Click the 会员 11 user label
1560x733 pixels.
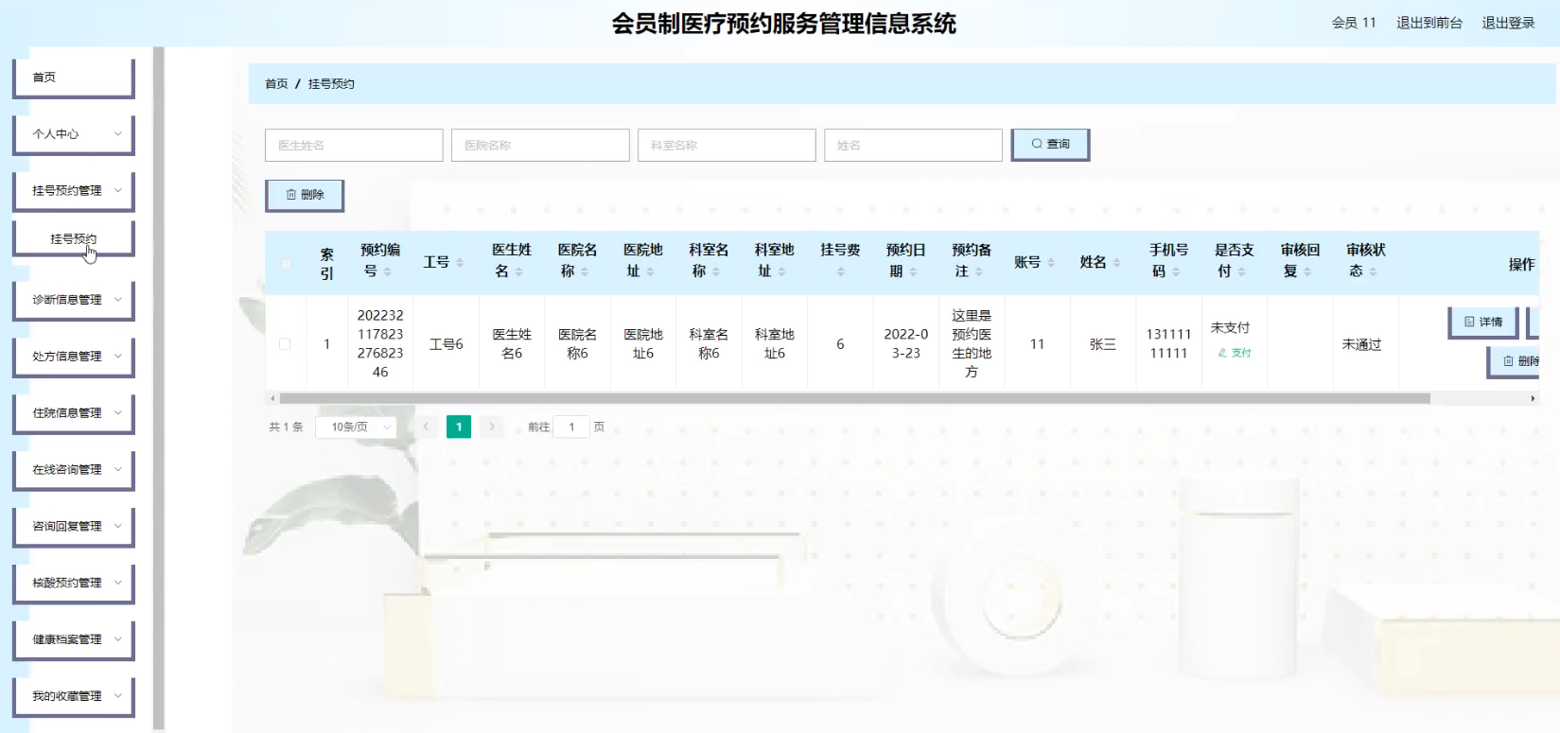point(1354,23)
